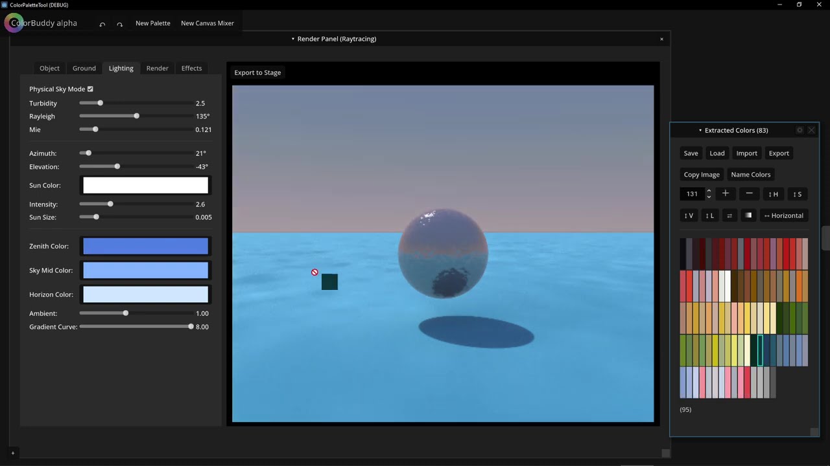Click the Azimuth slider handle

[x=88, y=153]
